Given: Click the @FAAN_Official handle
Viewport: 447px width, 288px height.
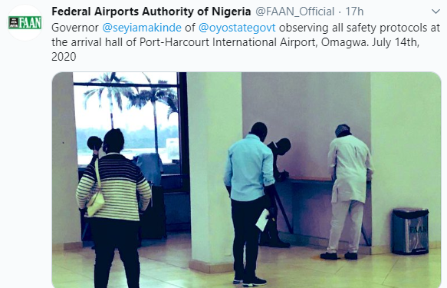Looking at the screenshot, I should [x=294, y=12].
